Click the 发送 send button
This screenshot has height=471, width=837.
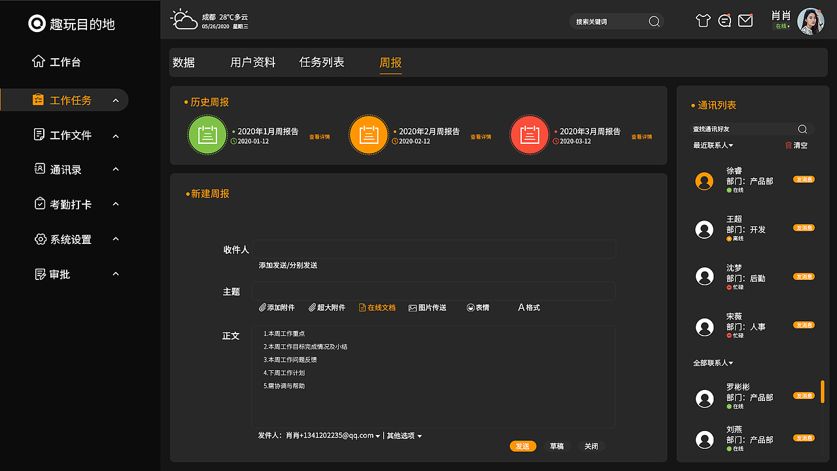[522, 445]
